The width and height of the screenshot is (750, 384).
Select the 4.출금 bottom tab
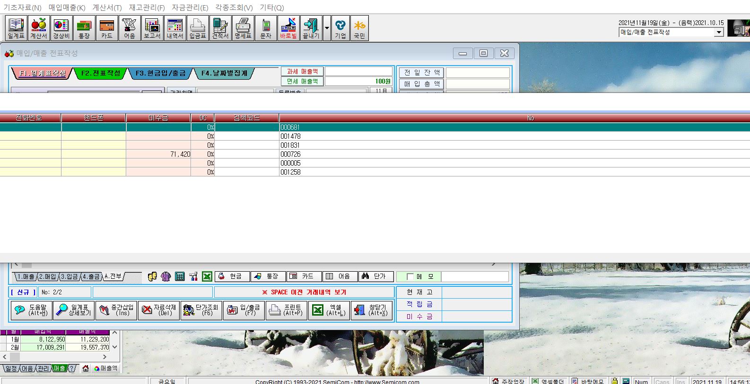(91, 277)
